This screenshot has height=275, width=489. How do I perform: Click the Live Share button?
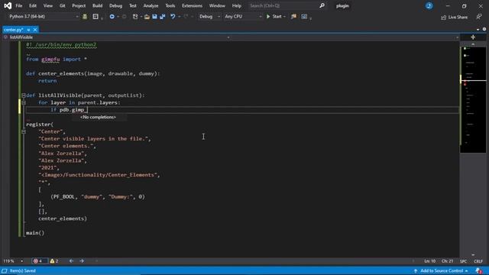pos(454,17)
